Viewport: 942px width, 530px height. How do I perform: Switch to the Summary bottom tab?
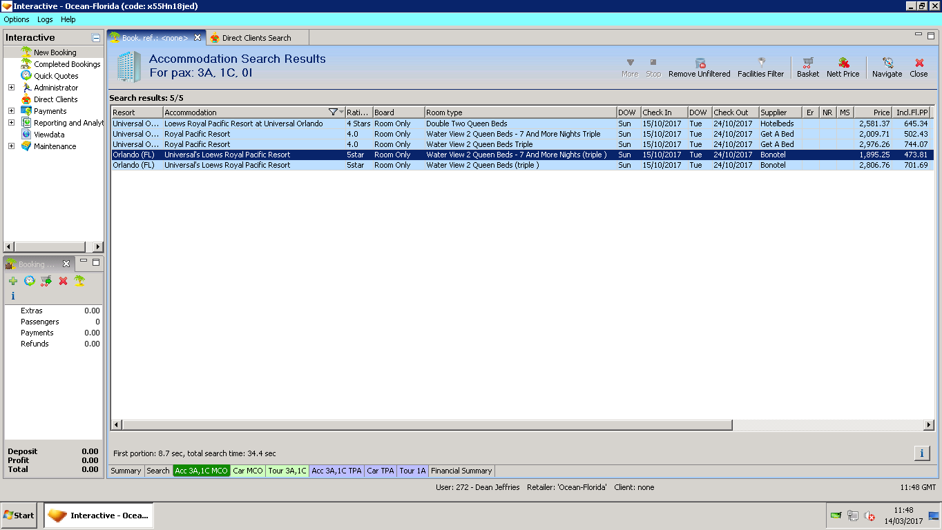(126, 471)
